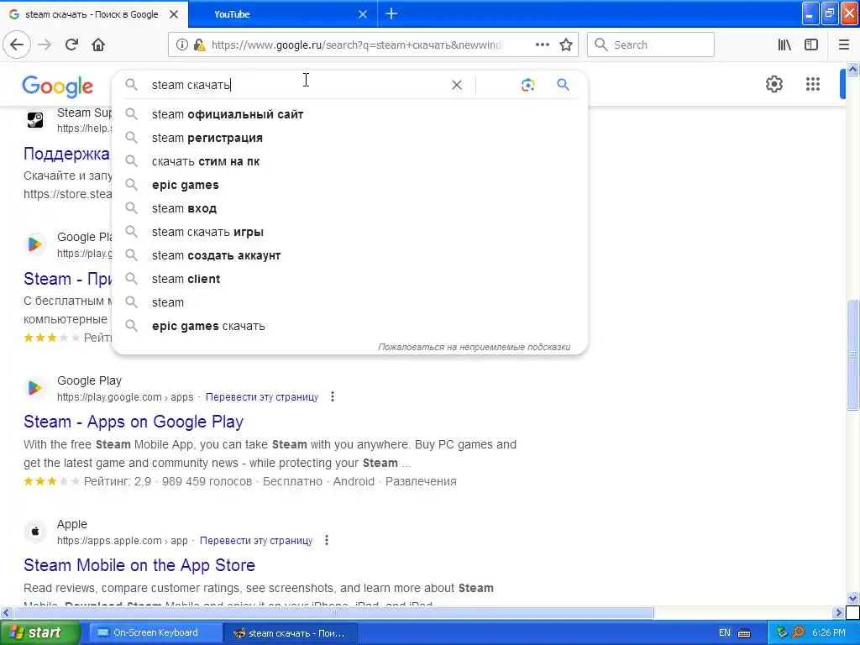Choose suggestion steam регистрация

tap(349, 138)
